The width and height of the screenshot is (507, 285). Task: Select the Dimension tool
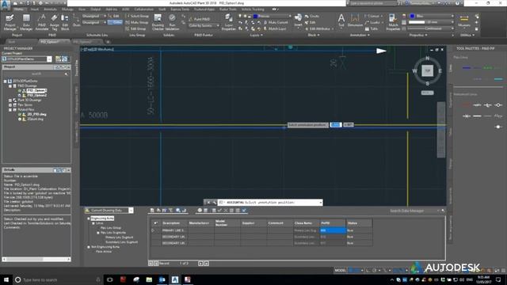355,20
